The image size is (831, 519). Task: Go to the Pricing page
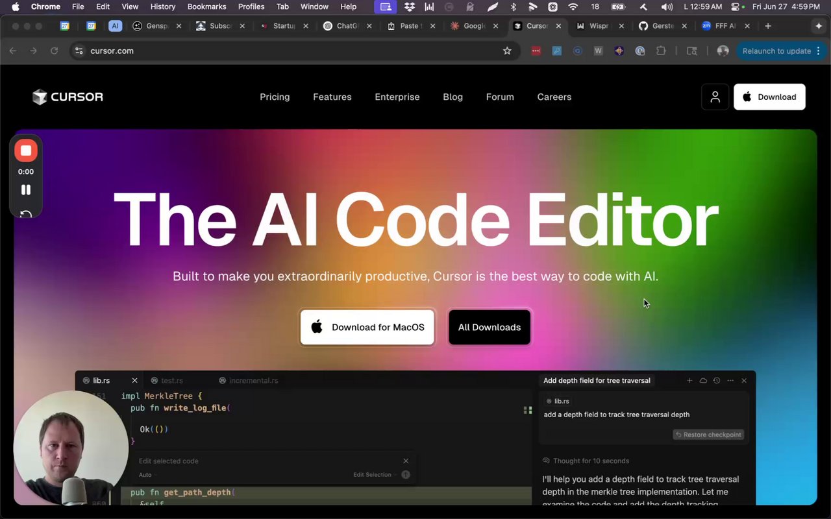coord(275,97)
